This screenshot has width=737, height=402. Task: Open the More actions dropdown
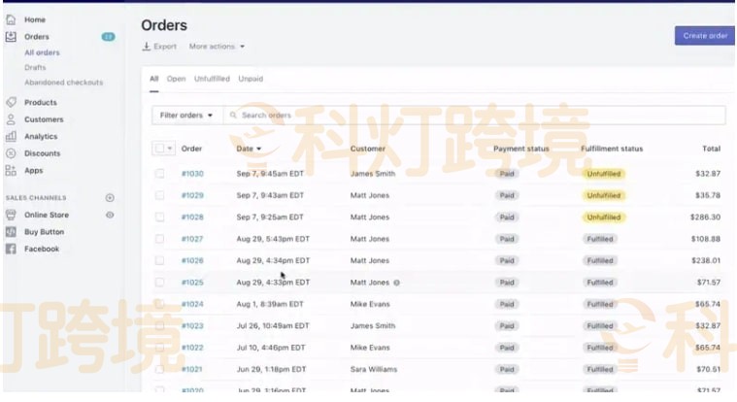pos(217,47)
